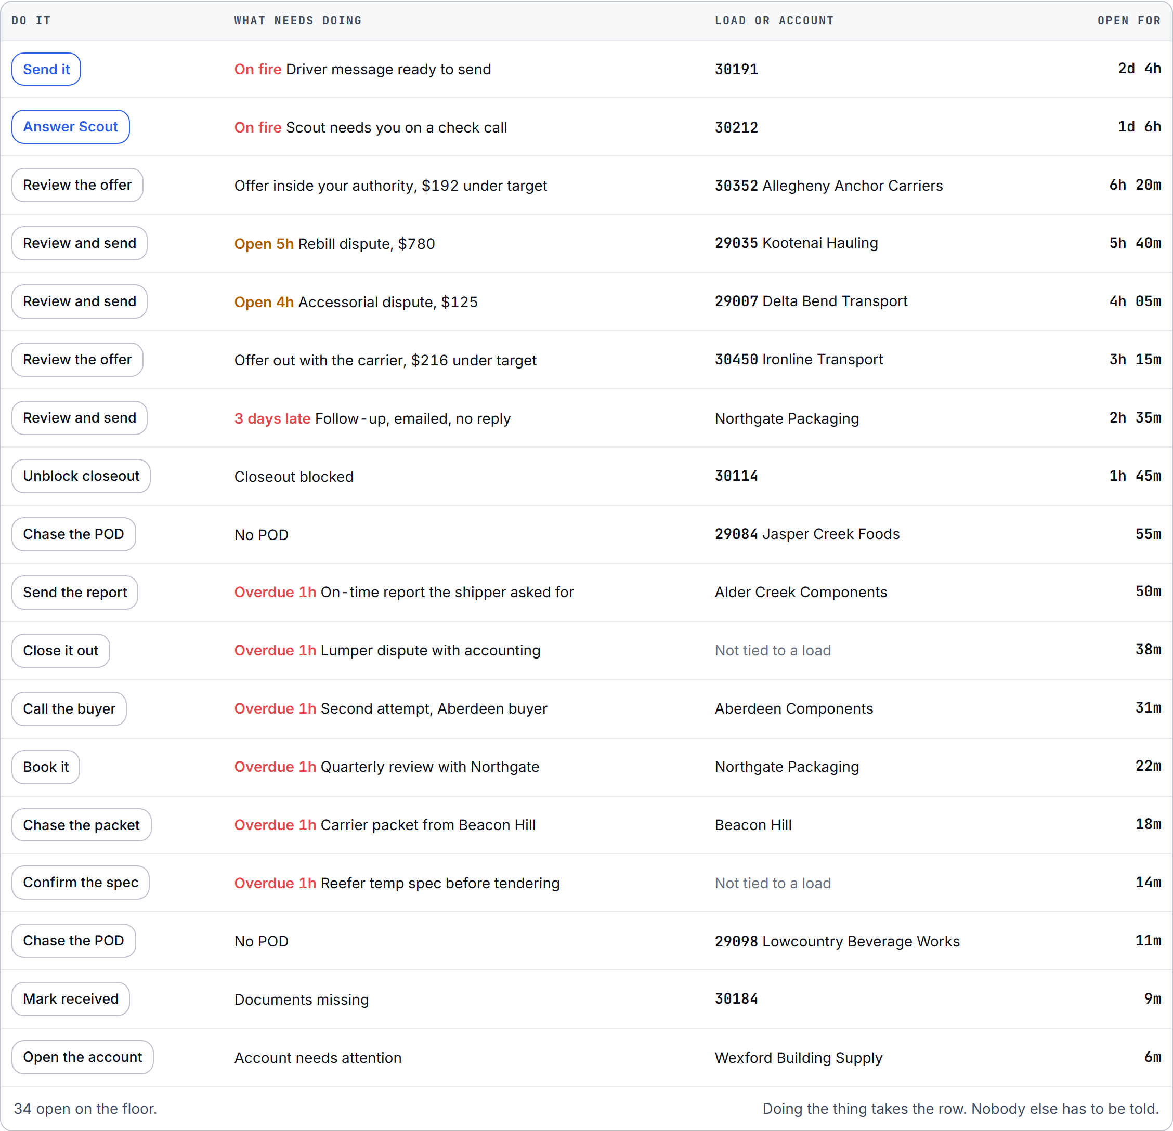Image resolution: width=1173 pixels, height=1131 pixels.
Task: Click the 'Load or account' column header
Action: click(774, 20)
